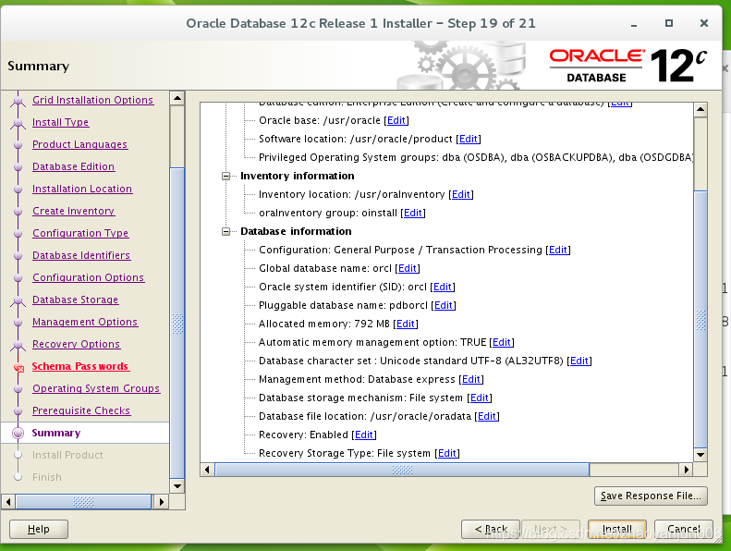
Task: Click the Database Storage step marker icon
Action: pyautogui.click(x=18, y=300)
